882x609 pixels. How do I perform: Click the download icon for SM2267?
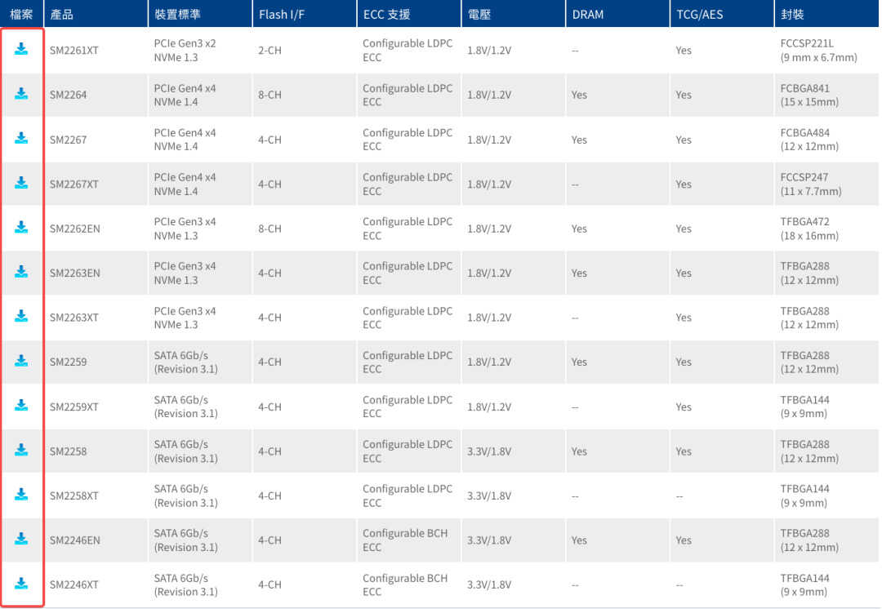coord(21,138)
